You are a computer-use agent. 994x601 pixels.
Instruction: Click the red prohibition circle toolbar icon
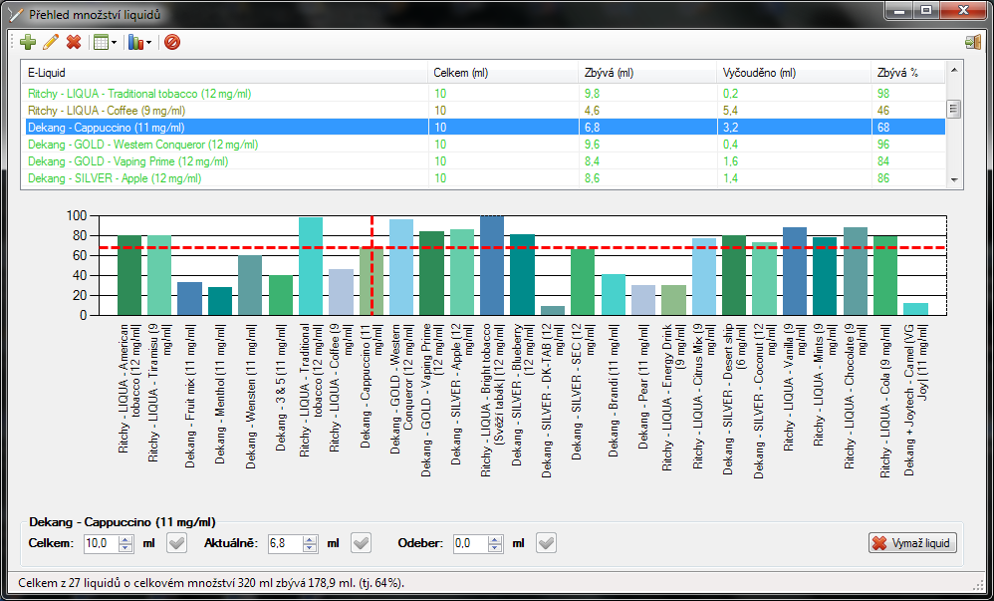(x=172, y=43)
